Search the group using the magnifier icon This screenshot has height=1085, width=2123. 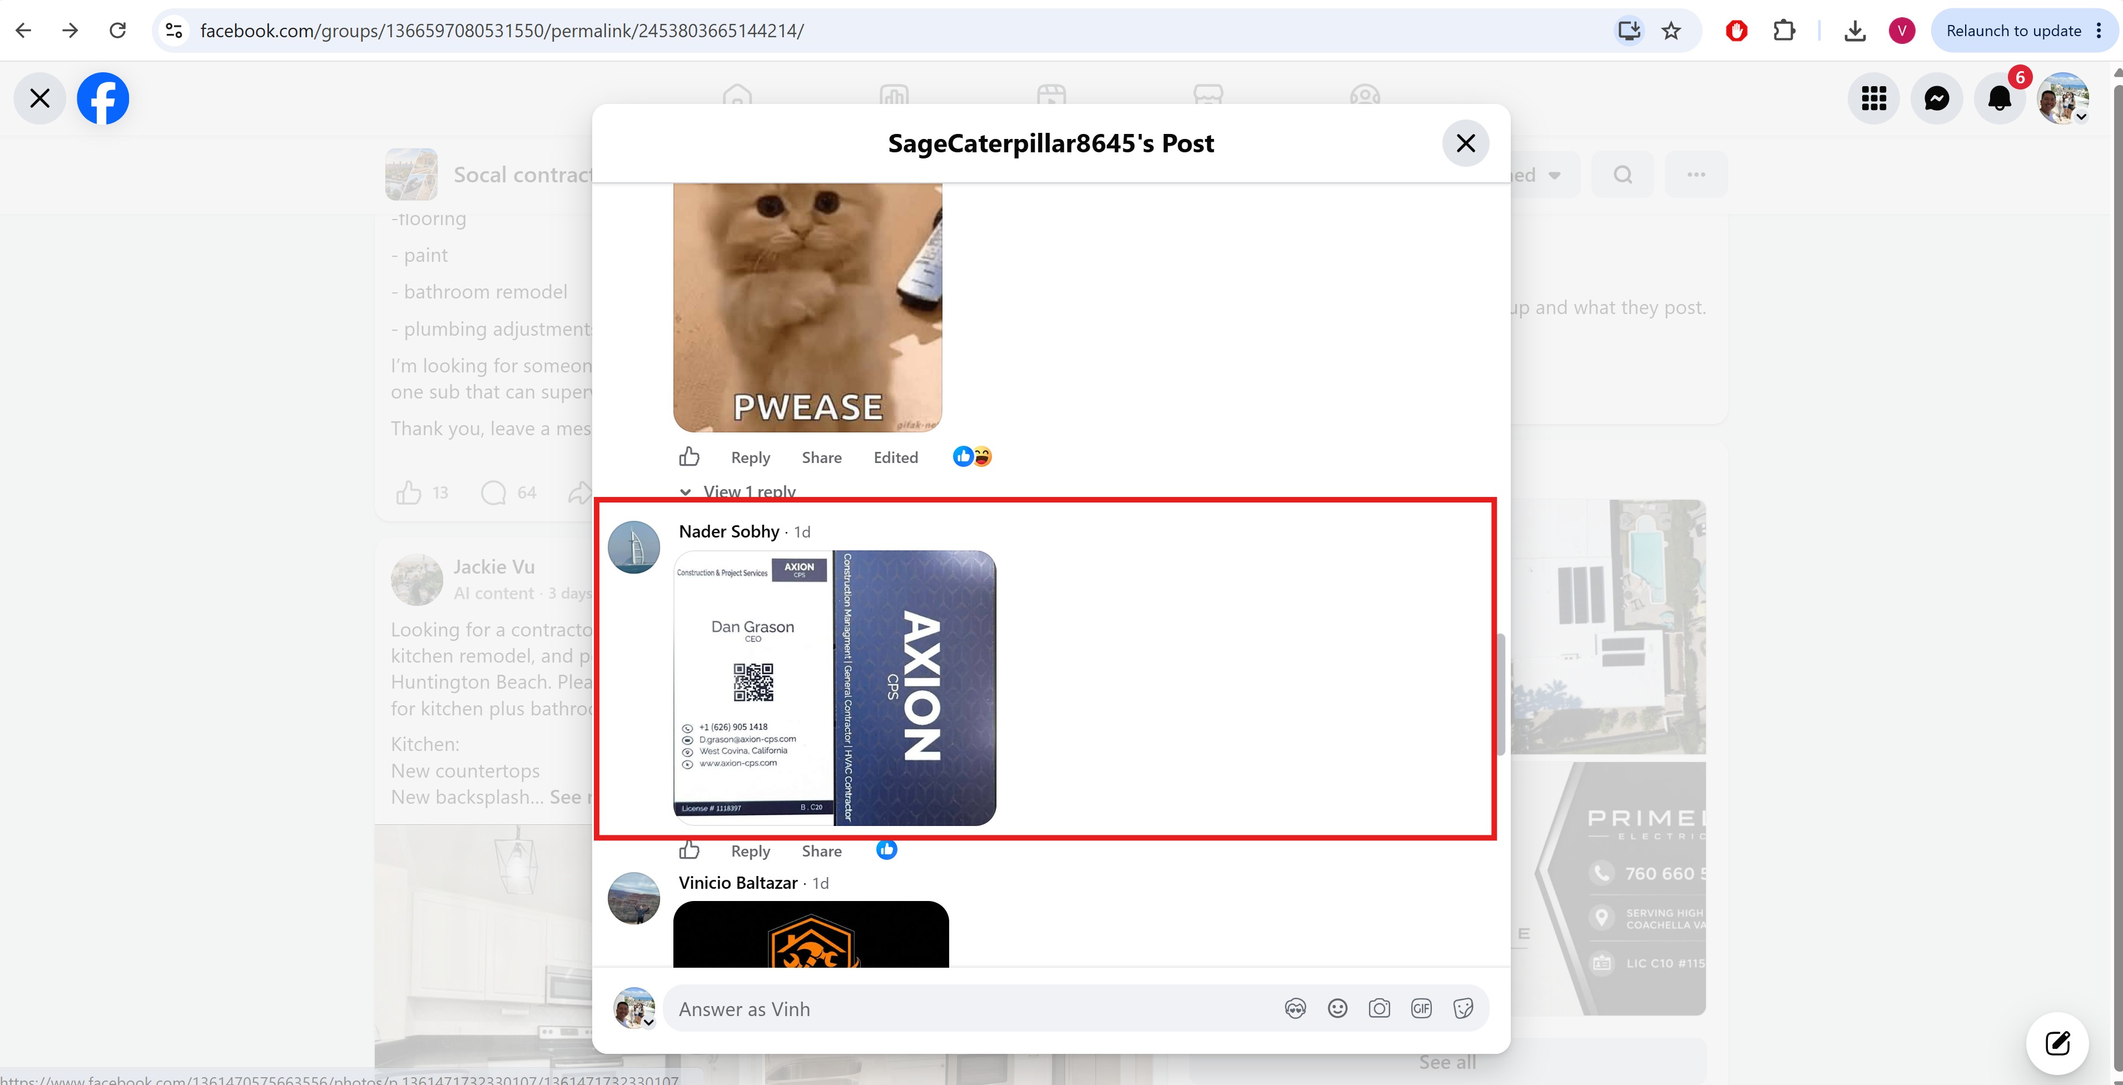coord(1622,175)
